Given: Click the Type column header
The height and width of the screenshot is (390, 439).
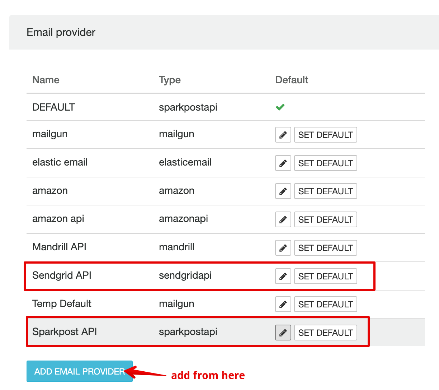Looking at the screenshot, I should tap(169, 80).
